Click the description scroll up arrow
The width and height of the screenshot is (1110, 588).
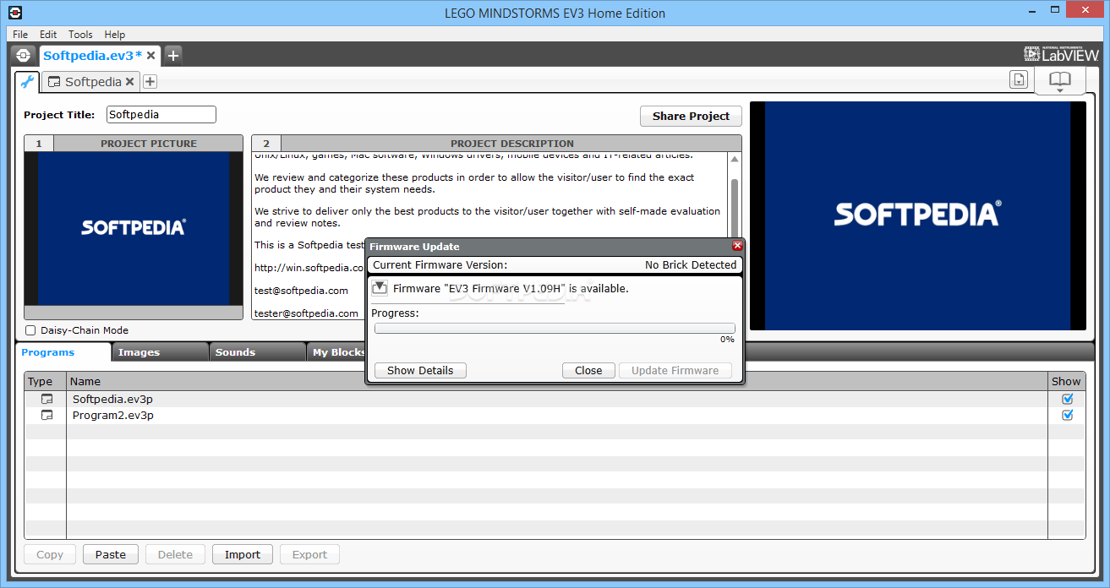tap(734, 159)
